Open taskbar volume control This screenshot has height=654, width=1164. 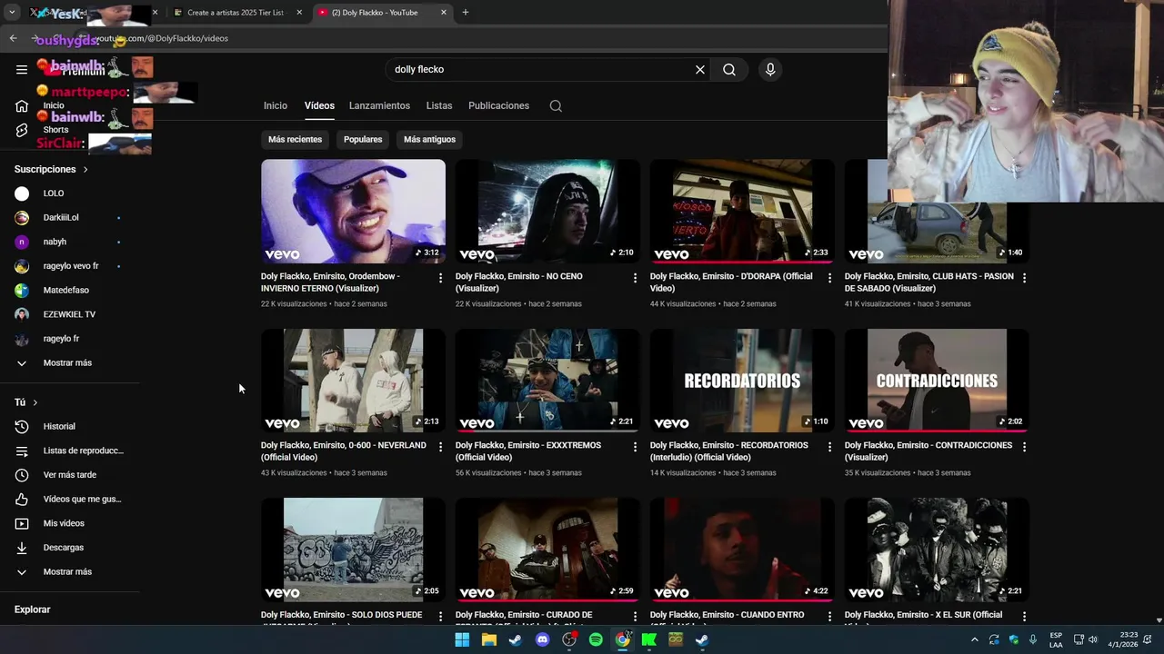click(1092, 639)
